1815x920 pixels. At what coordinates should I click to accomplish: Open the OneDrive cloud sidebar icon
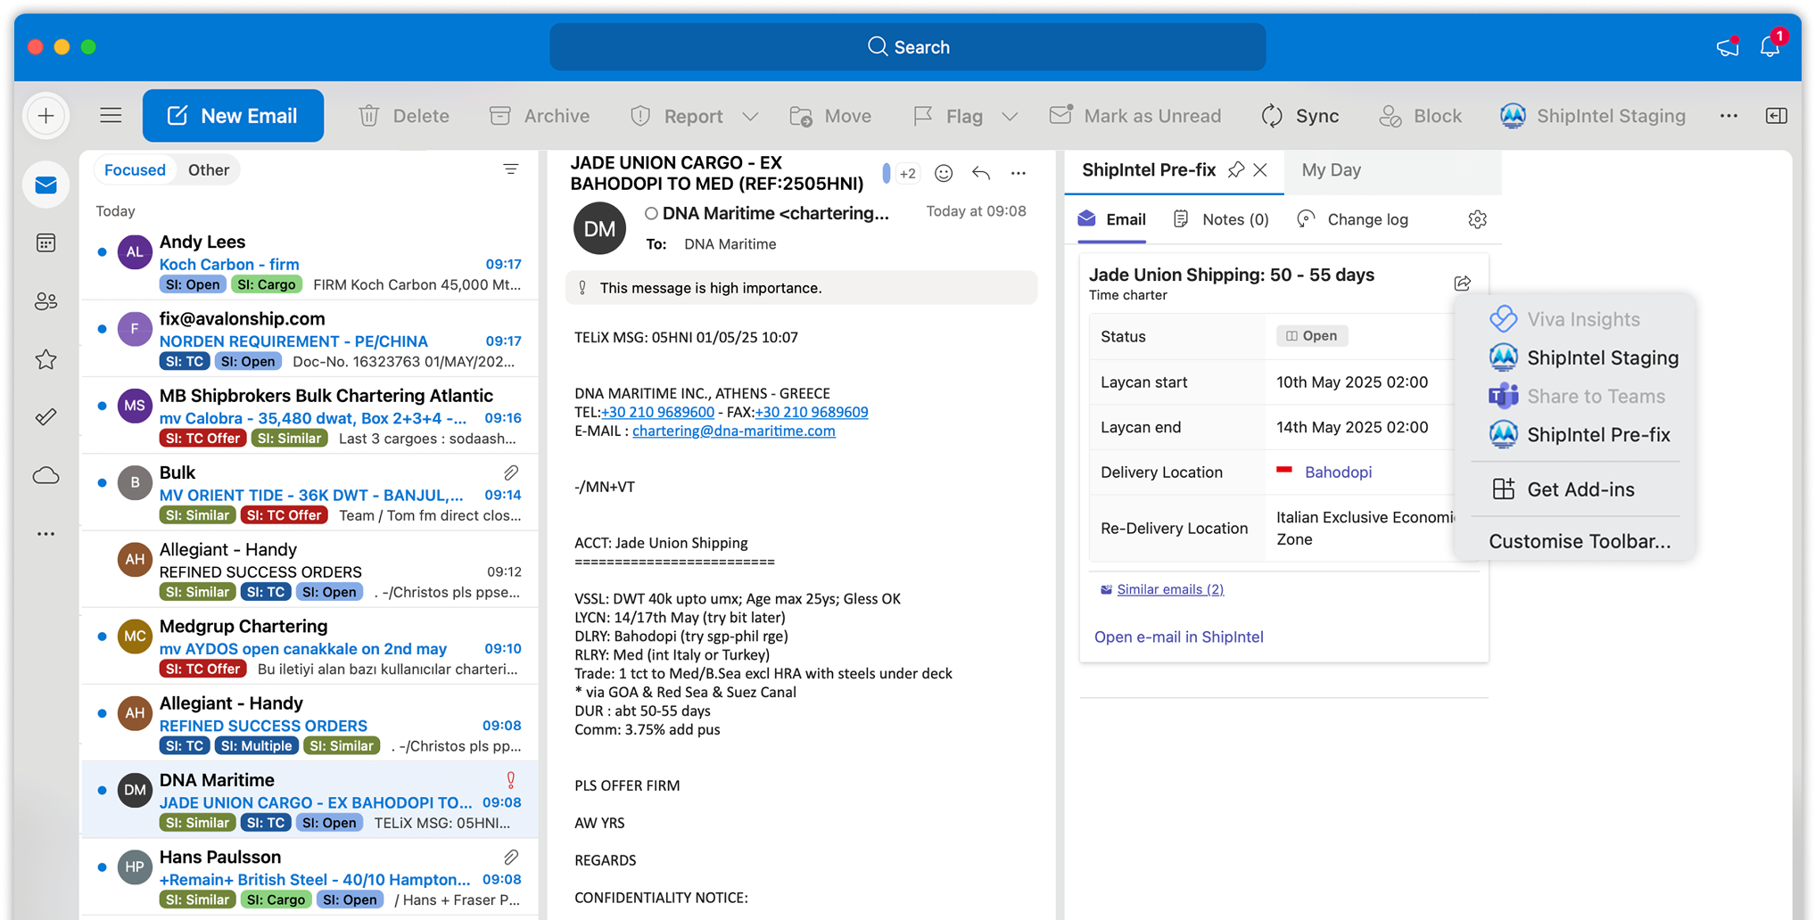[x=46, y=475]
